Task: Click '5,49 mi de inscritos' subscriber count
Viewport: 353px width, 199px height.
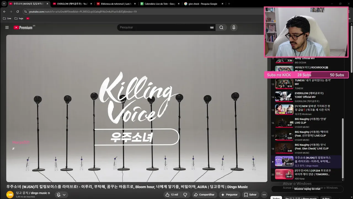Action: [x=25, y=197]
